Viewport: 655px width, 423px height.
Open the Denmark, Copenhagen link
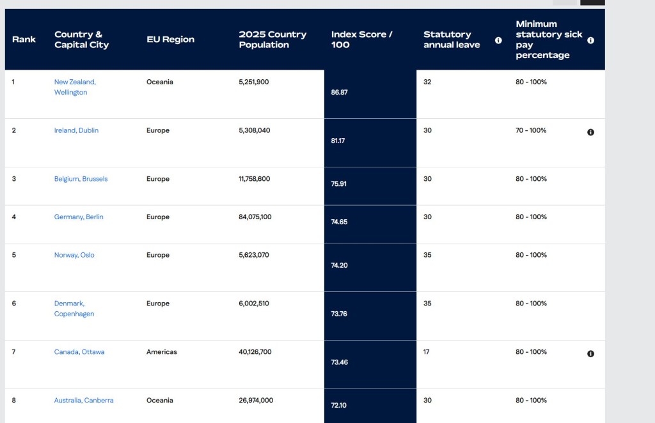coord(74,309)
